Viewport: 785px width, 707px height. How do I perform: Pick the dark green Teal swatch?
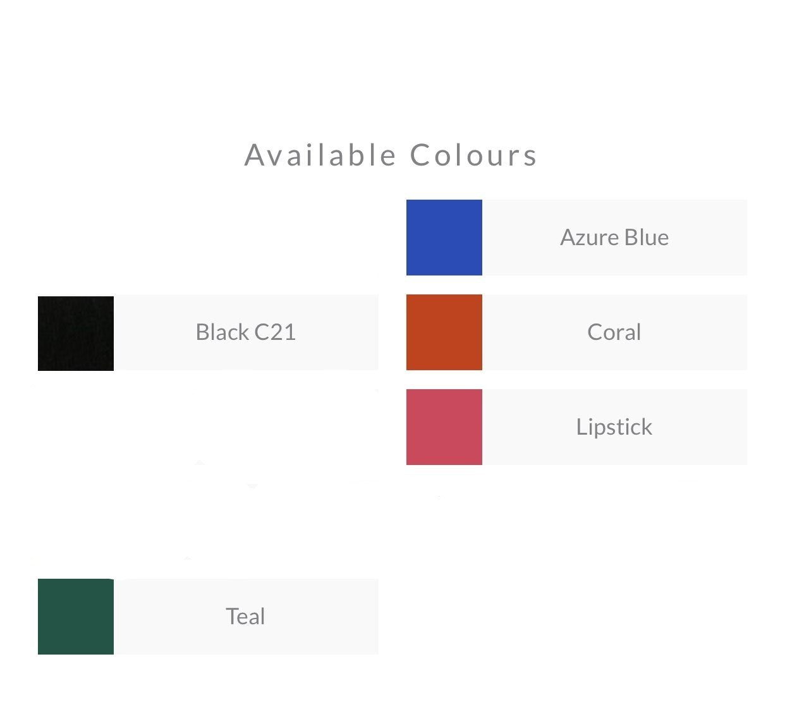76,617
